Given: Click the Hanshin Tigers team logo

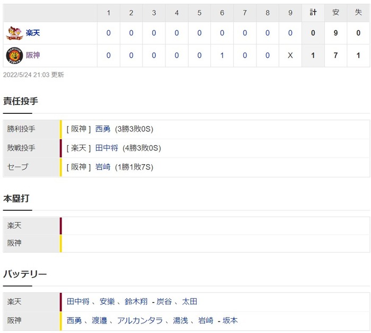Looking at the screenshot, I should point(14,56).
